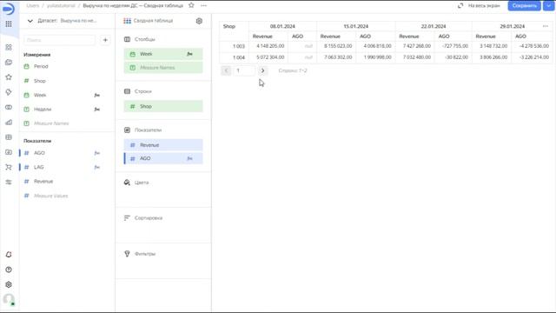Click the page number input in the pagination
The image size is (556, 313).
point(244,70)
